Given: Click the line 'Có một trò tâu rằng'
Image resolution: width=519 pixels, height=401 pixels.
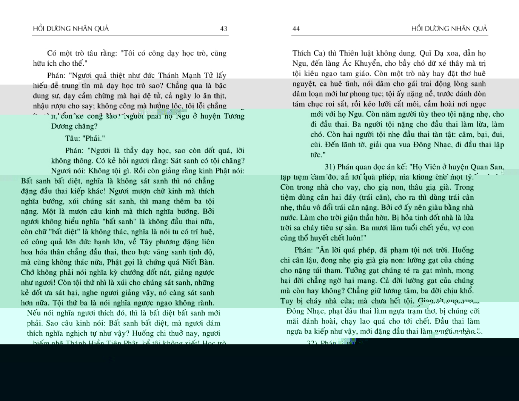Looking at the screenshot, I should 137,53.
